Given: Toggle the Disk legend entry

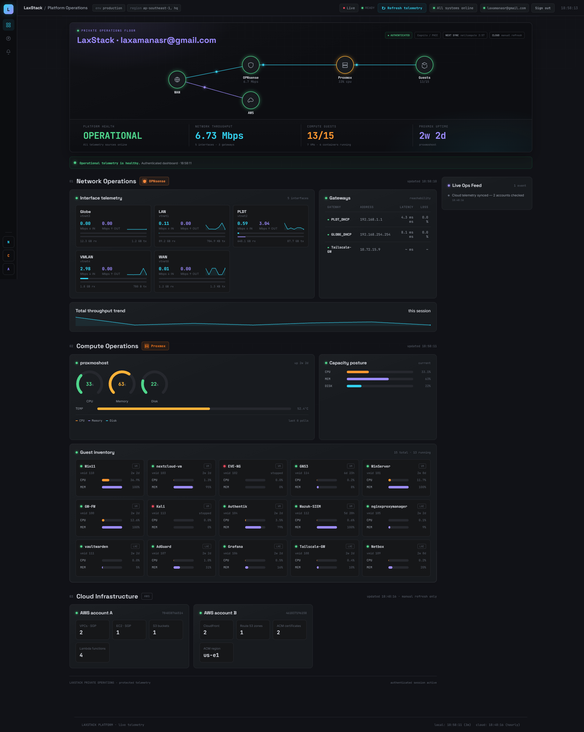Looking at the screenshot, I should click(x=111, y=421).
